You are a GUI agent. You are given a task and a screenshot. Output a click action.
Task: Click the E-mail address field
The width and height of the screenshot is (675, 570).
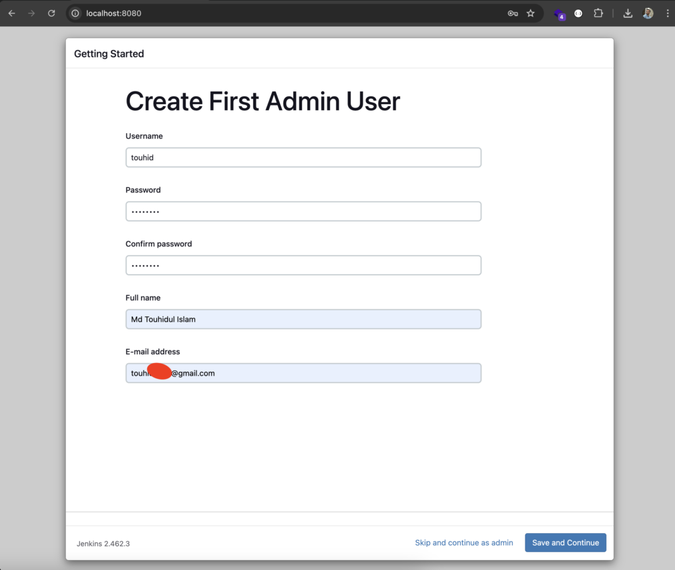pos(303,373)
